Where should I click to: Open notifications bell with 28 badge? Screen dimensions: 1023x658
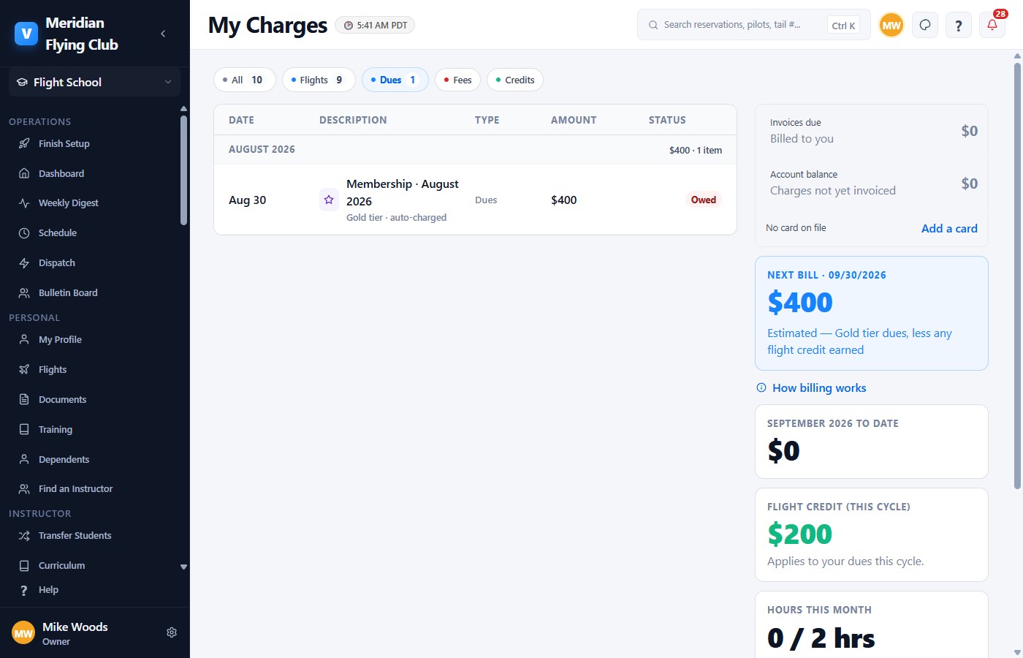click(x=992, y=25)
